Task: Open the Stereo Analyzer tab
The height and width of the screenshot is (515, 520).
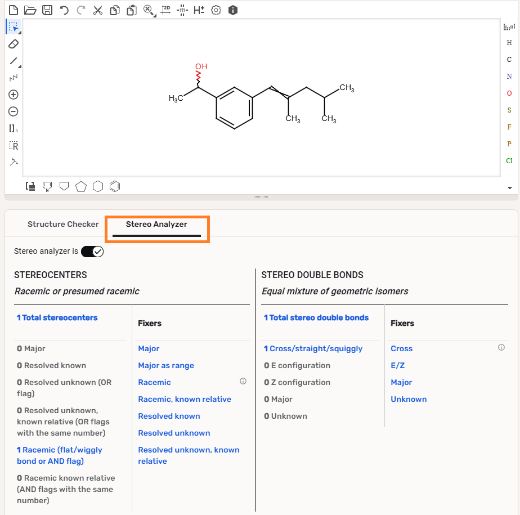Action: (x=156, y=224)
